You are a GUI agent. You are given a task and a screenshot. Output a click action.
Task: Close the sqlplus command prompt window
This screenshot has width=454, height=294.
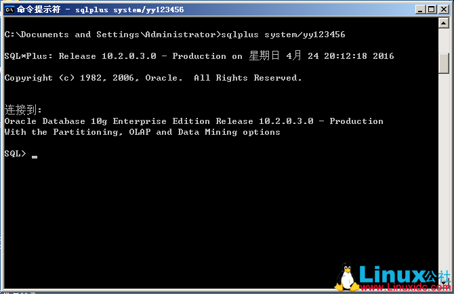coord(444,9)
